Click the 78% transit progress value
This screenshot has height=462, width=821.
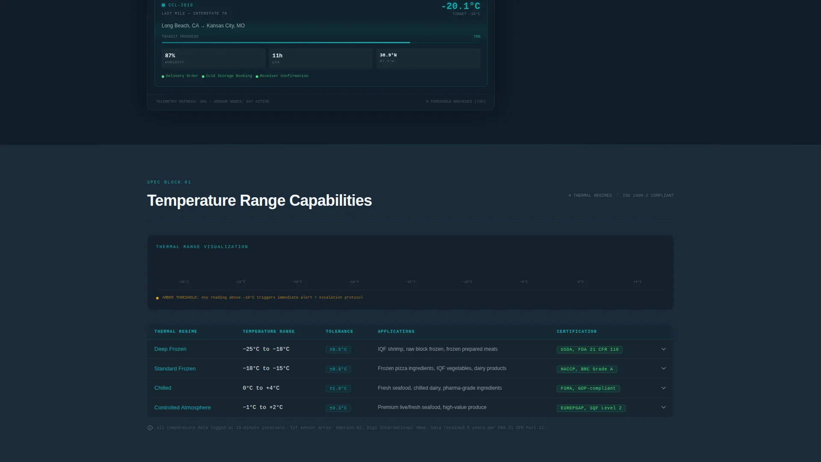tap(477, 37)
